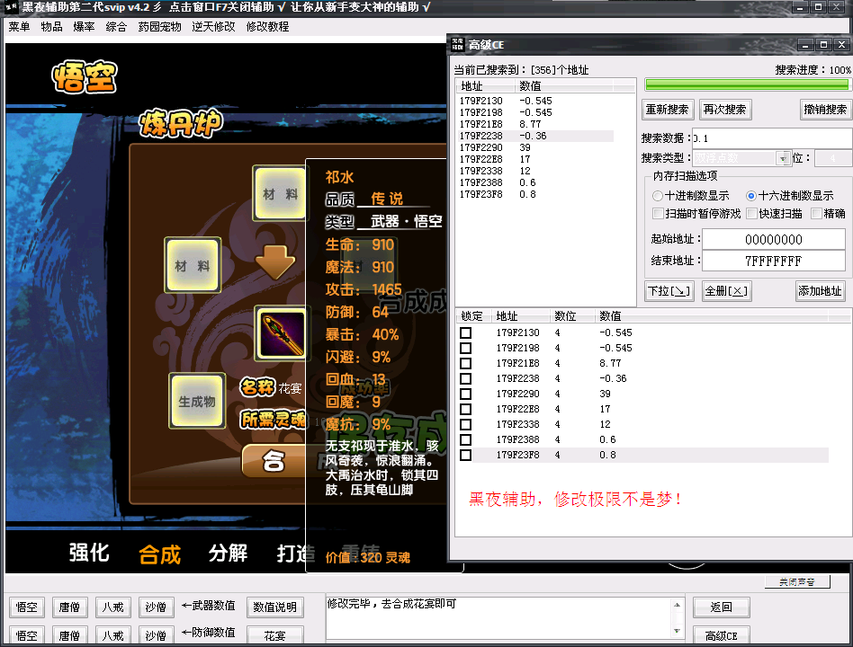Click the 花宴 button
This screenshot has height=647, width=853.
(274, 635)
